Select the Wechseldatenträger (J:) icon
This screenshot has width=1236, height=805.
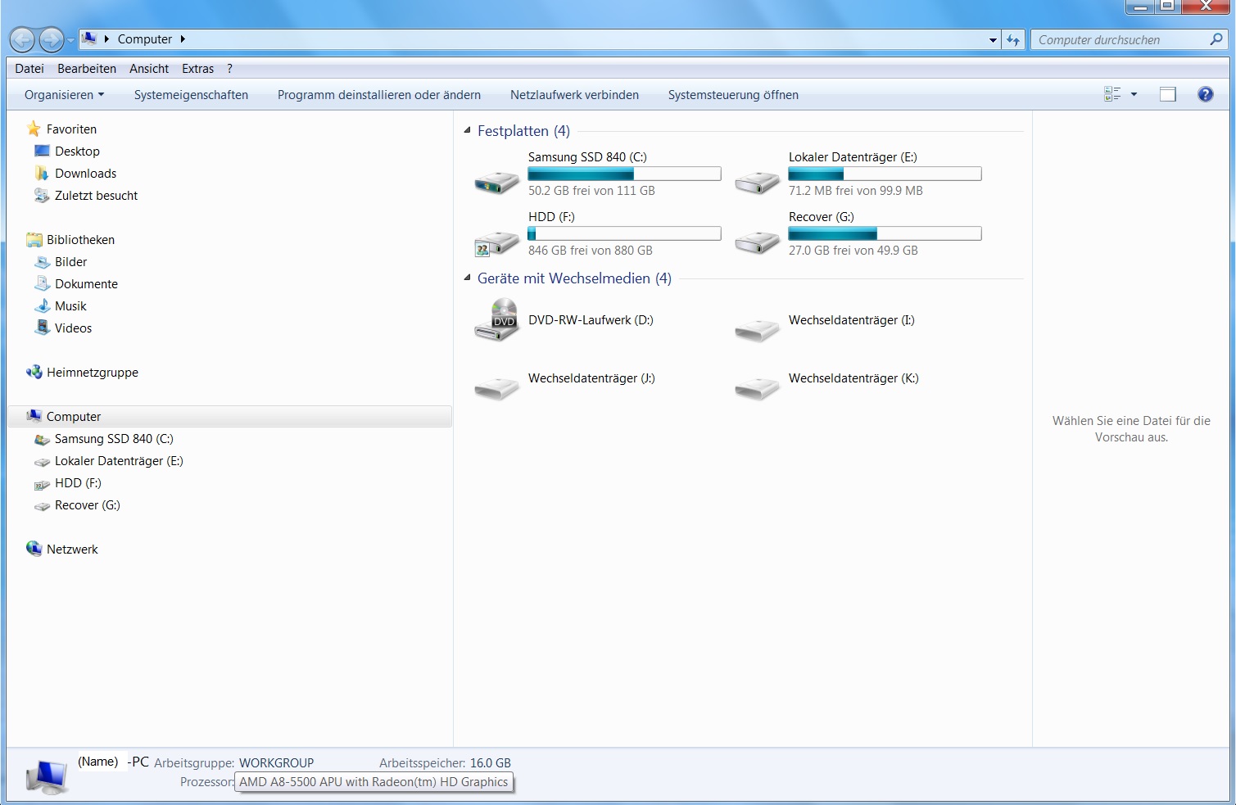tap(497, 387)
